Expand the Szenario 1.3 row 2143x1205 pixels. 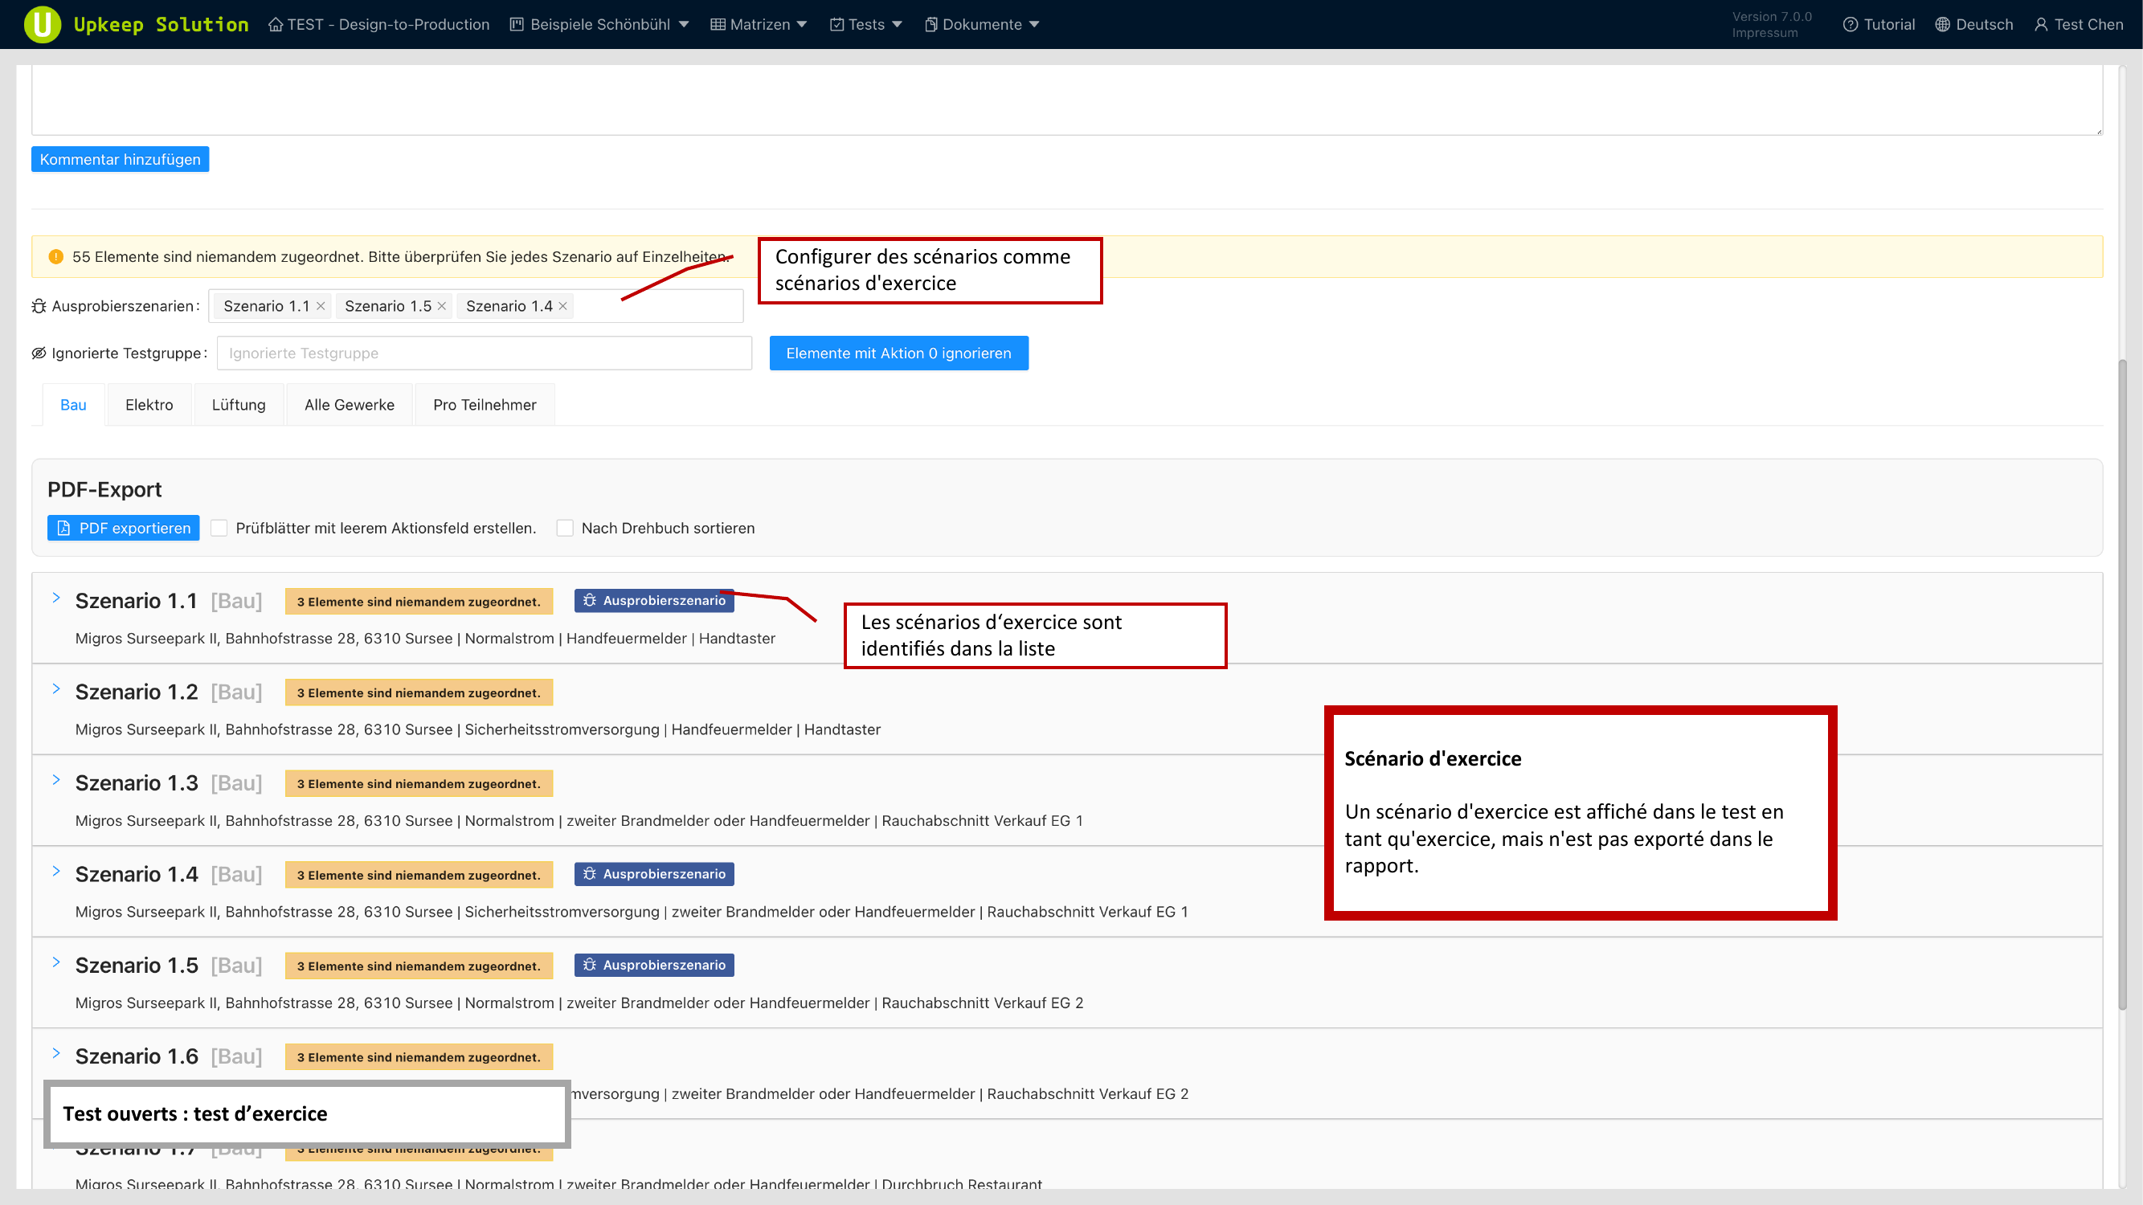tap(55, 780)
